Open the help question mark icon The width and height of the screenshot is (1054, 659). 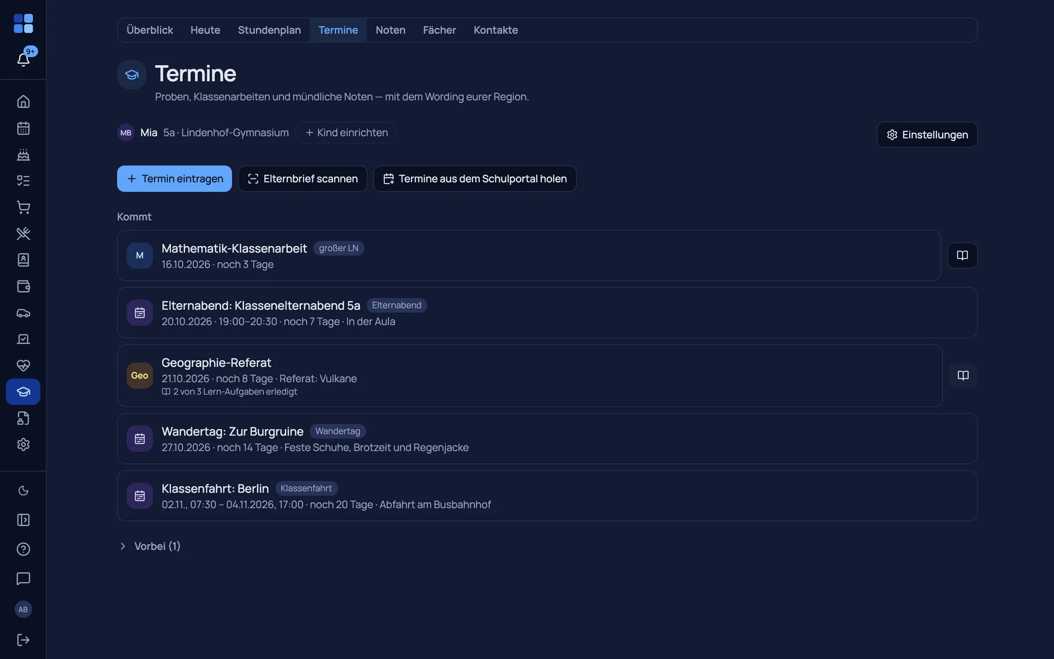pyautogui.click(x=23, y=549)
